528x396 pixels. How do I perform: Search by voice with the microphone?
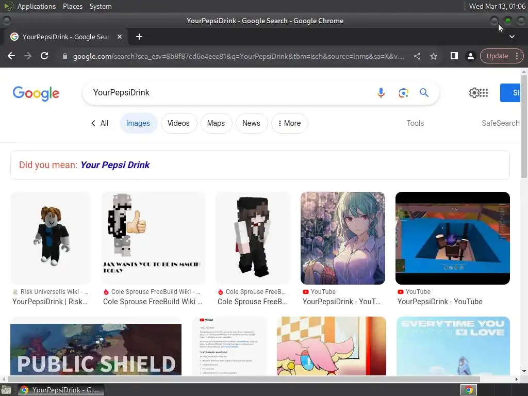tap(381, 93)
